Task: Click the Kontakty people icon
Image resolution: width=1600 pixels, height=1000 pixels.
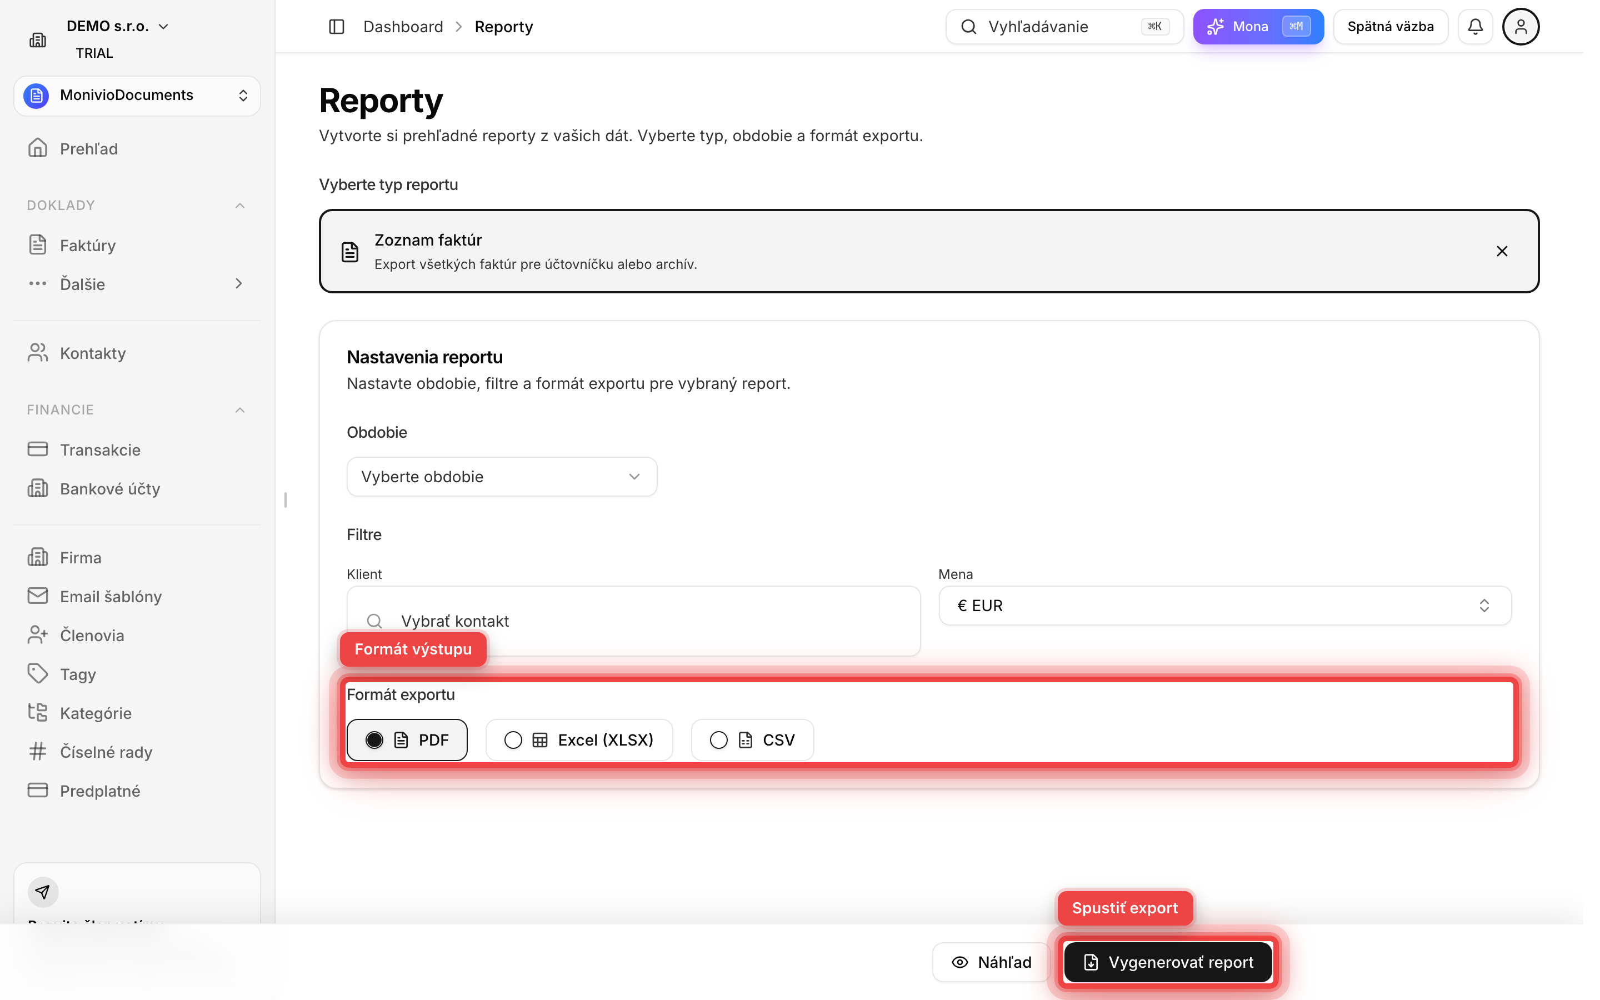Action: 38,353
